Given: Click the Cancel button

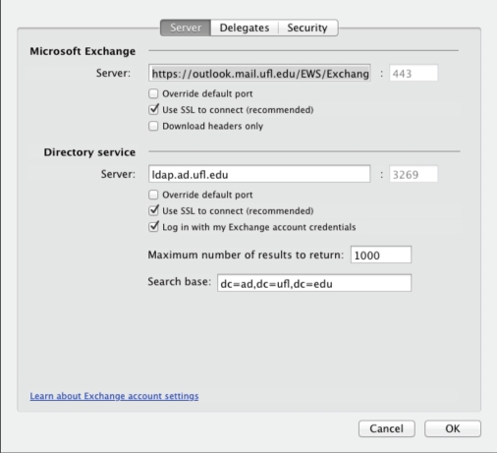Looking at the screenshot, I should [387, 428].
